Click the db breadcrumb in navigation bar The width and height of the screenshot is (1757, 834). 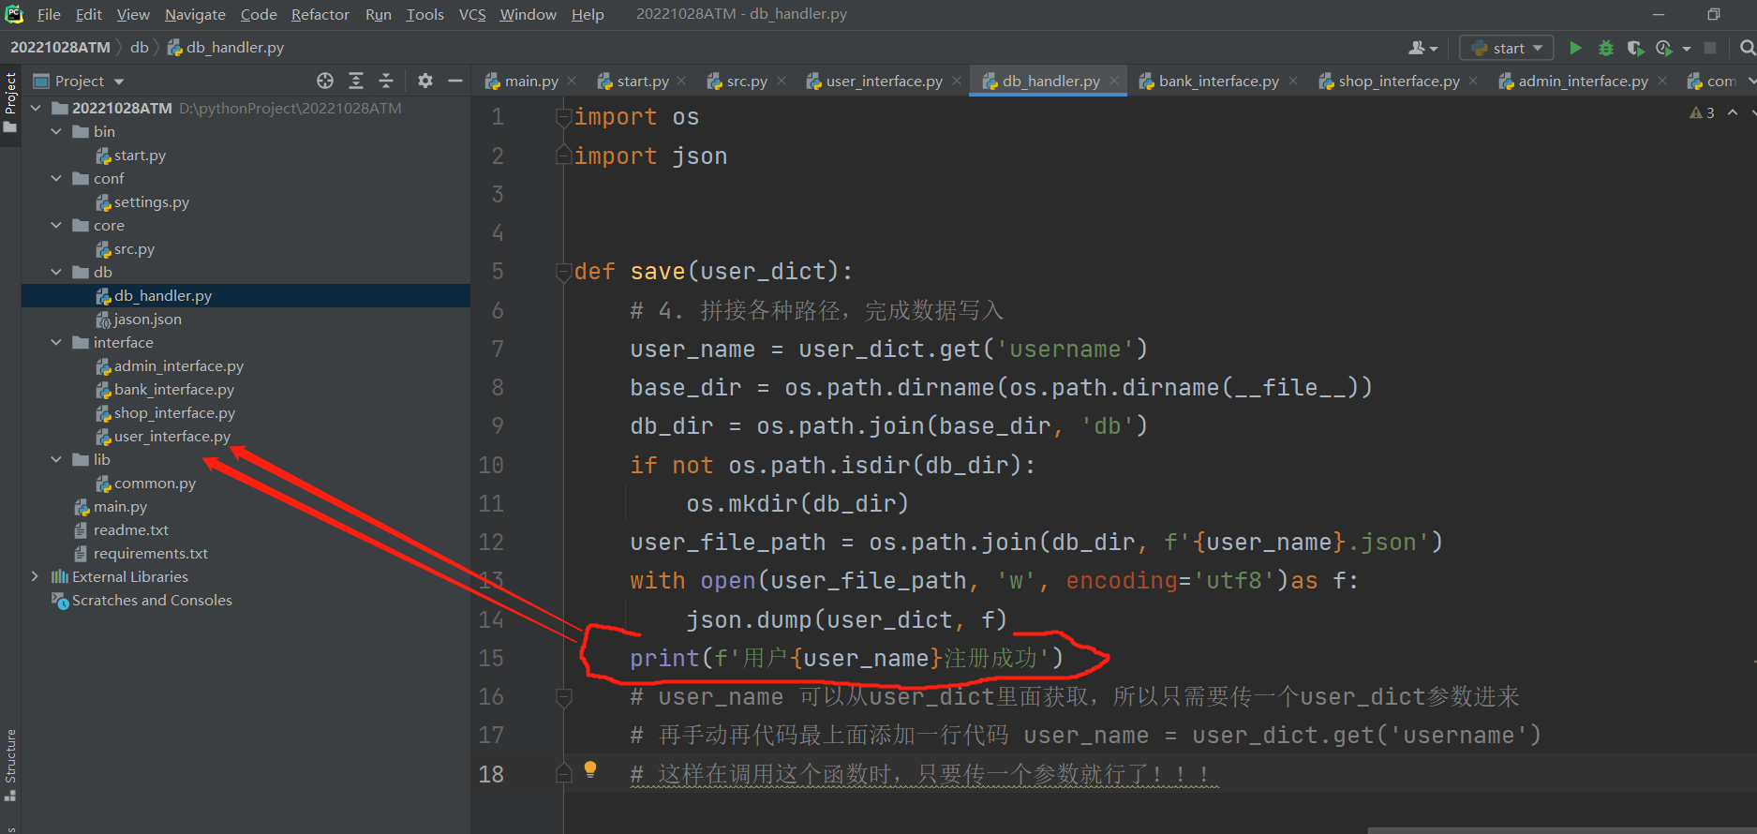click(x=140, y=47)
